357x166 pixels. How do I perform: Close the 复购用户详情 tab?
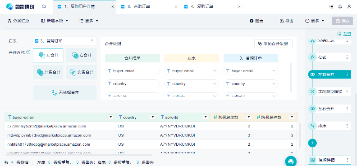coord(113,7)
